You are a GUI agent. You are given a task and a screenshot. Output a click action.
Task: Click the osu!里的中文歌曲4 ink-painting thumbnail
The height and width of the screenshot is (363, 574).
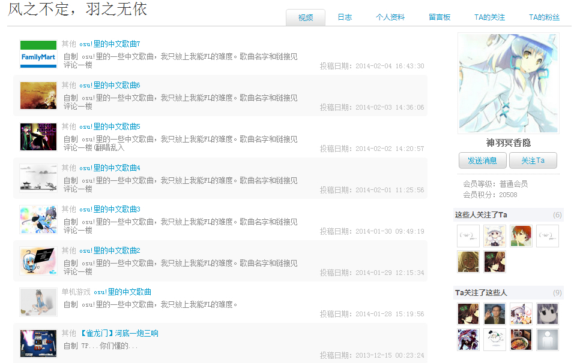(38, 178)
